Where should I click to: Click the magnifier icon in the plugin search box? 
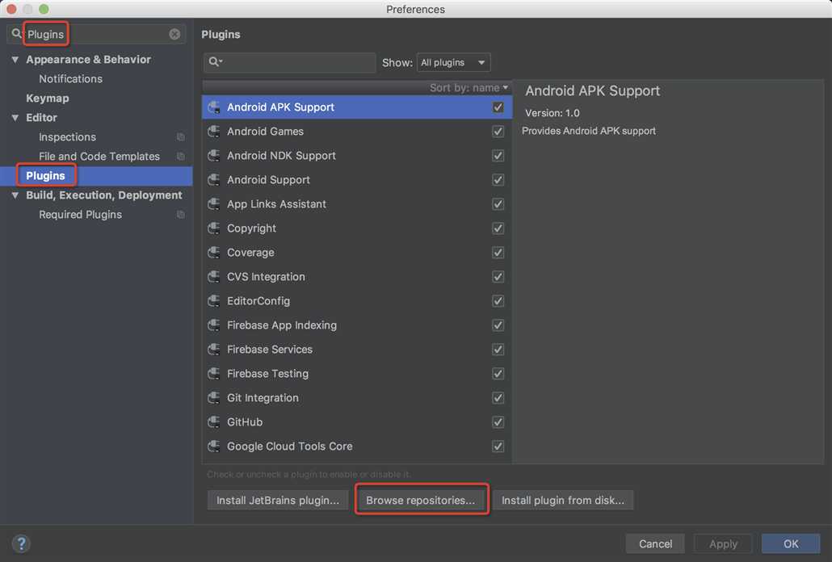coord(214,62)
